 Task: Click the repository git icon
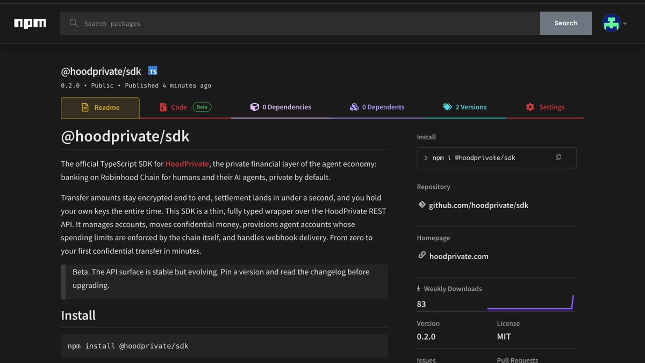(421, 205)
